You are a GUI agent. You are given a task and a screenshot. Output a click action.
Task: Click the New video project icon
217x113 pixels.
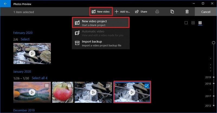point(77,23)
